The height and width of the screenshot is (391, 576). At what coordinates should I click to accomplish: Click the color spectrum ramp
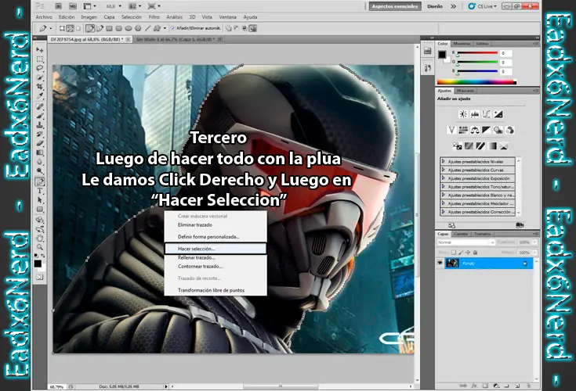click(476, 82)
